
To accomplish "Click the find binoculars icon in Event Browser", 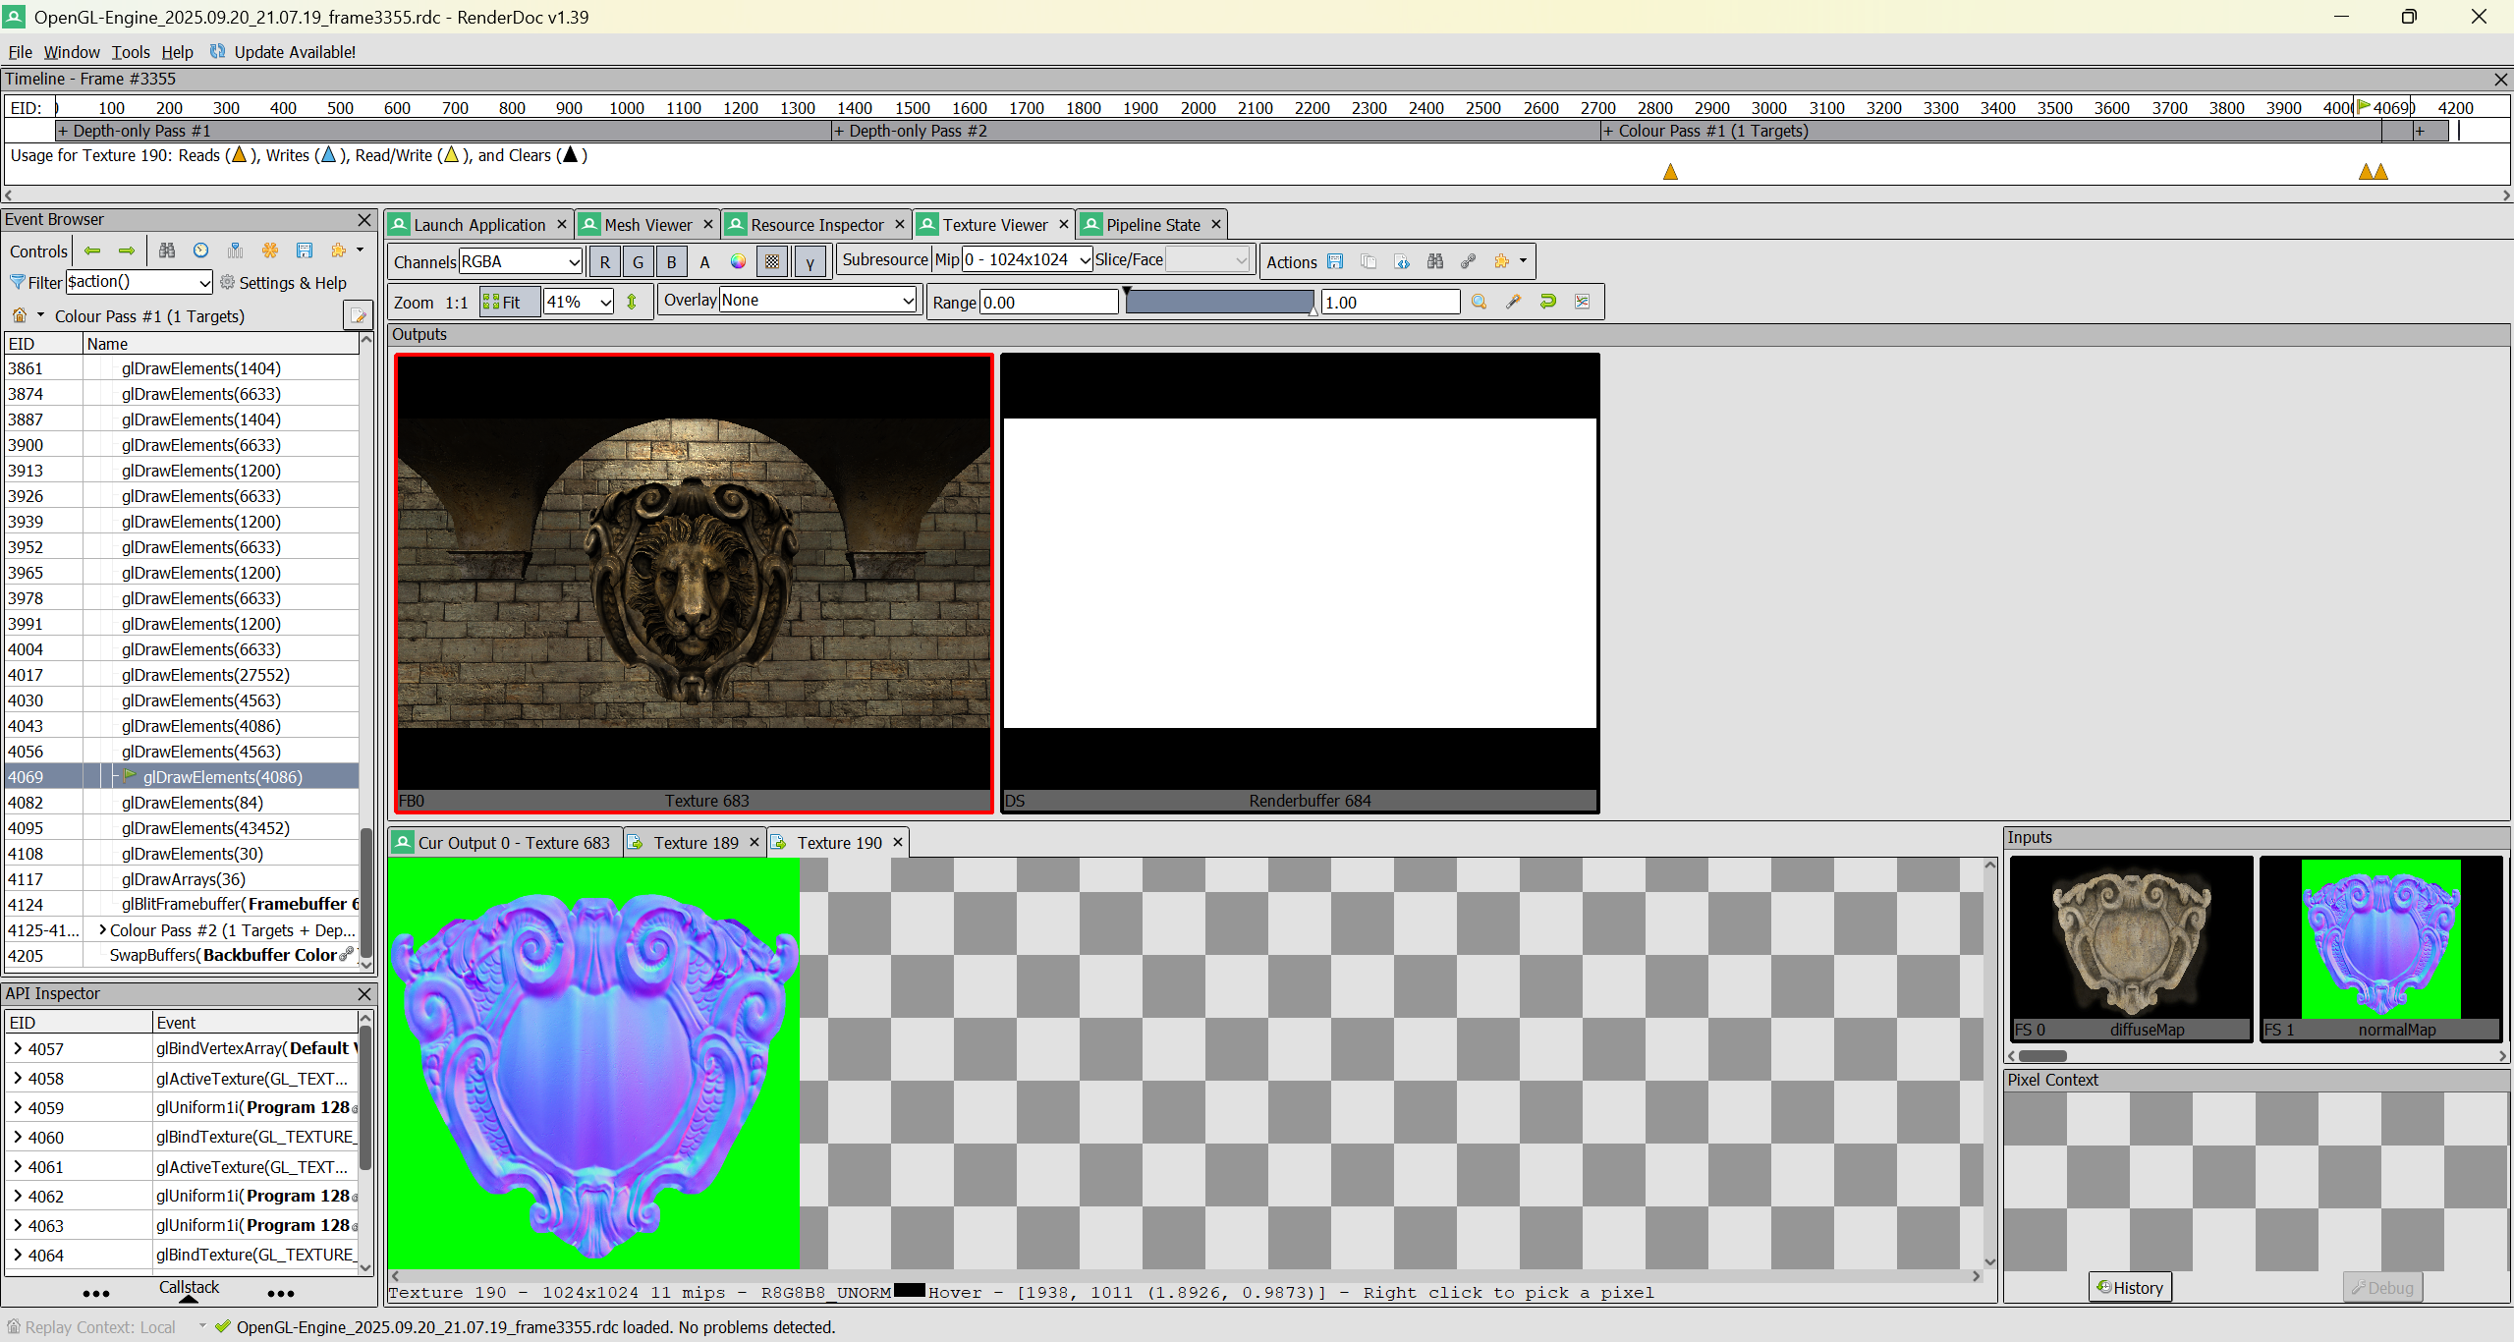I will (x=167, y=251).
